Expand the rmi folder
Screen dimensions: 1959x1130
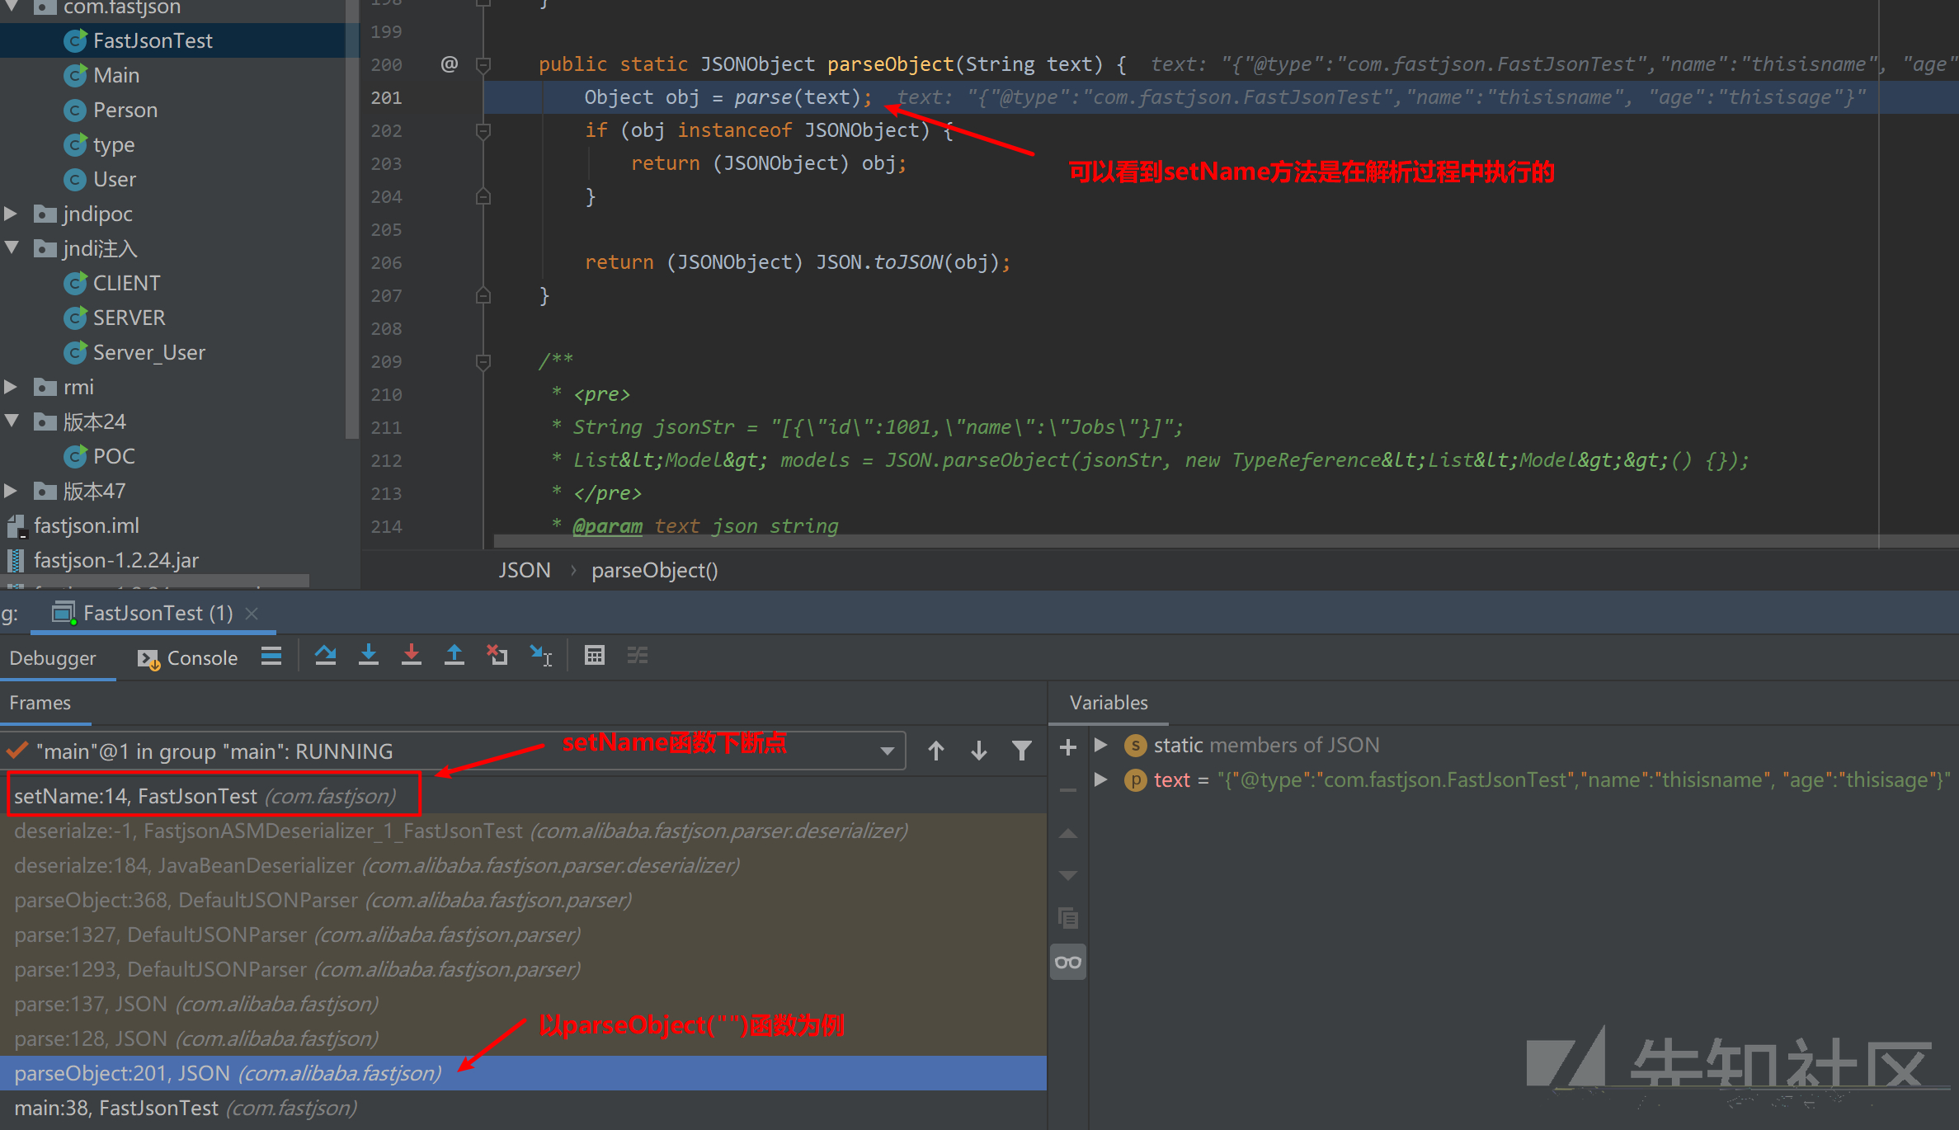[x=11, y=387]
